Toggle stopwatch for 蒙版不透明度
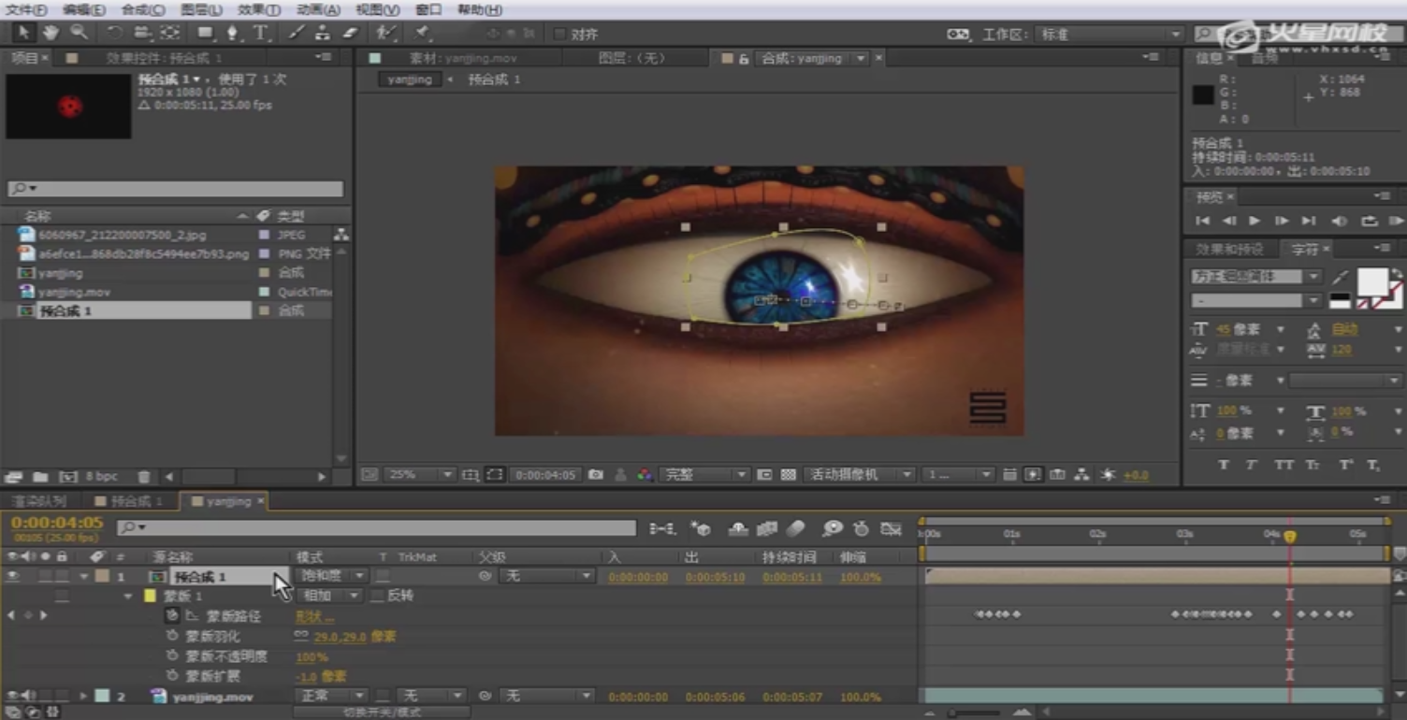This screenshot has width=1407, height=720. (172, 656)
